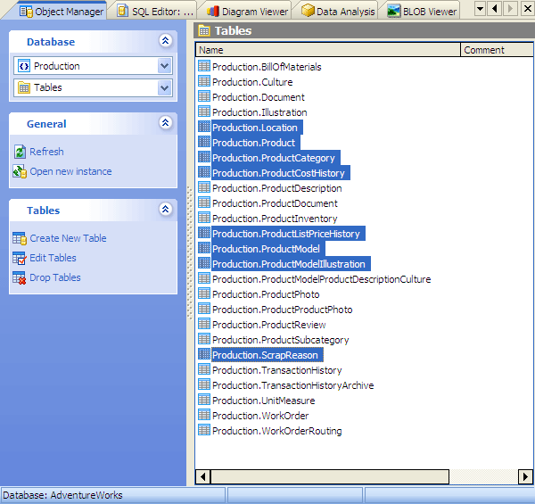
Task: Click the Edit Tables icon
Action: 20,259
